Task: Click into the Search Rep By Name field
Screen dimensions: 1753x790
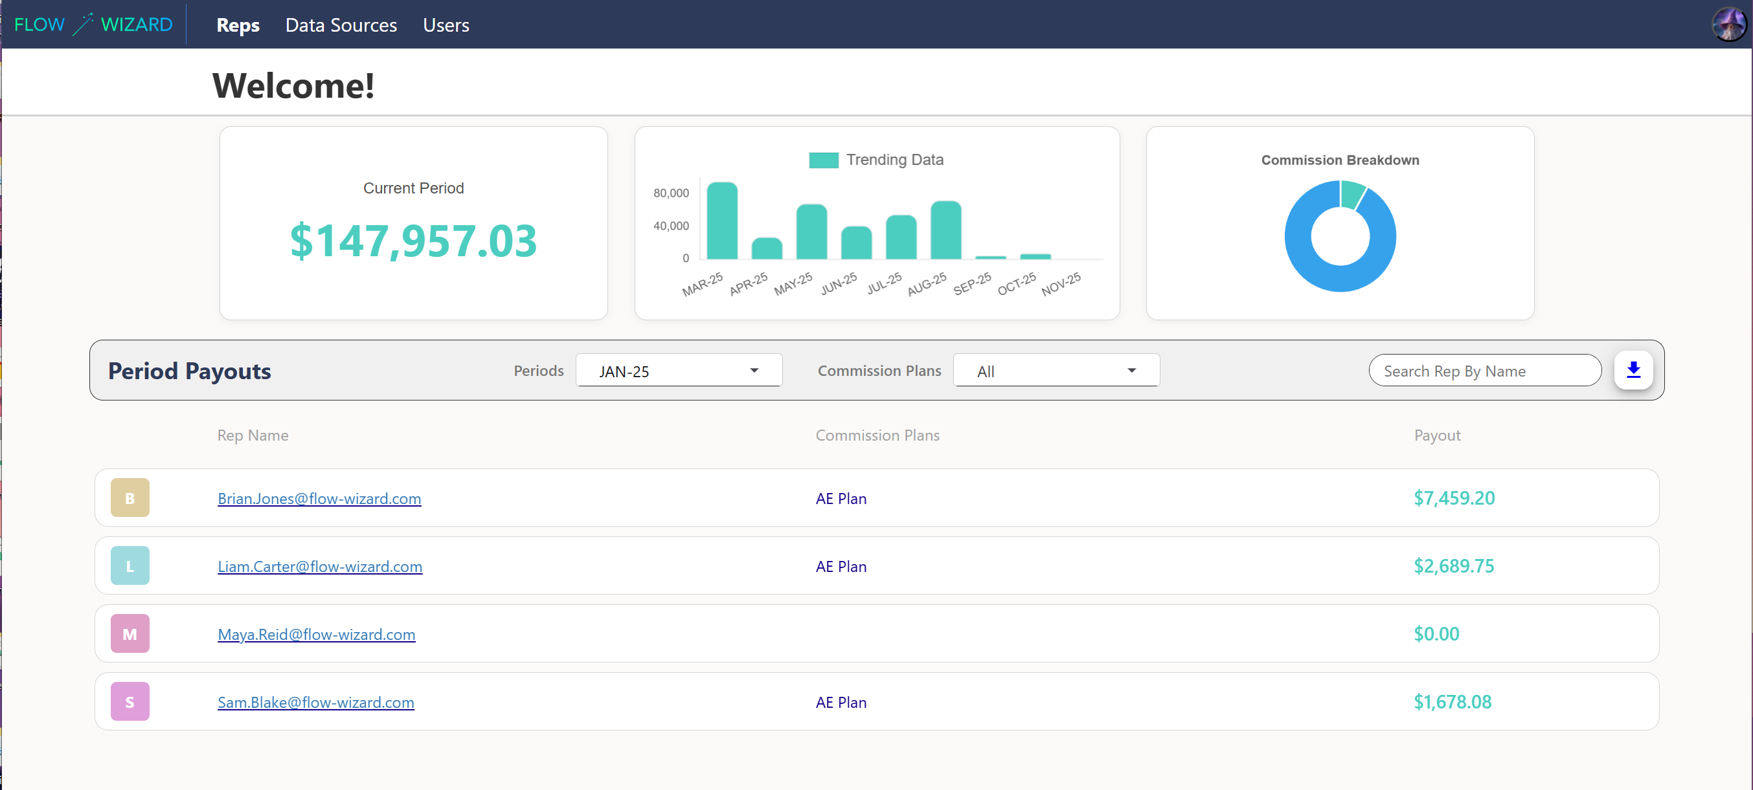Action: point(1484,371)
